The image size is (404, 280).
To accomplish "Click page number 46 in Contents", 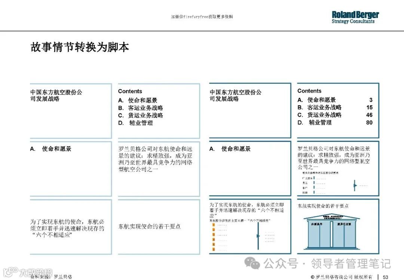I will point(369,115).
